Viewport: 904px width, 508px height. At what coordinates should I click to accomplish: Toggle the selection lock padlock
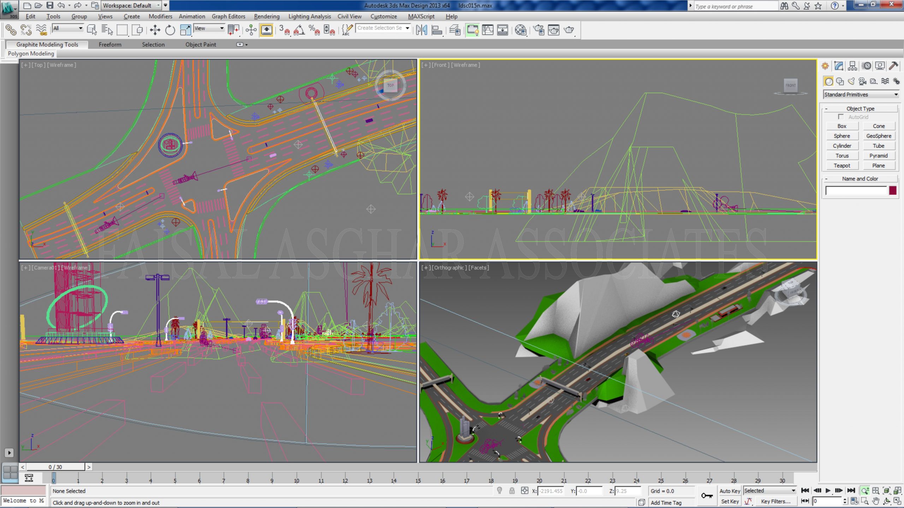click(x=512, y=491)
